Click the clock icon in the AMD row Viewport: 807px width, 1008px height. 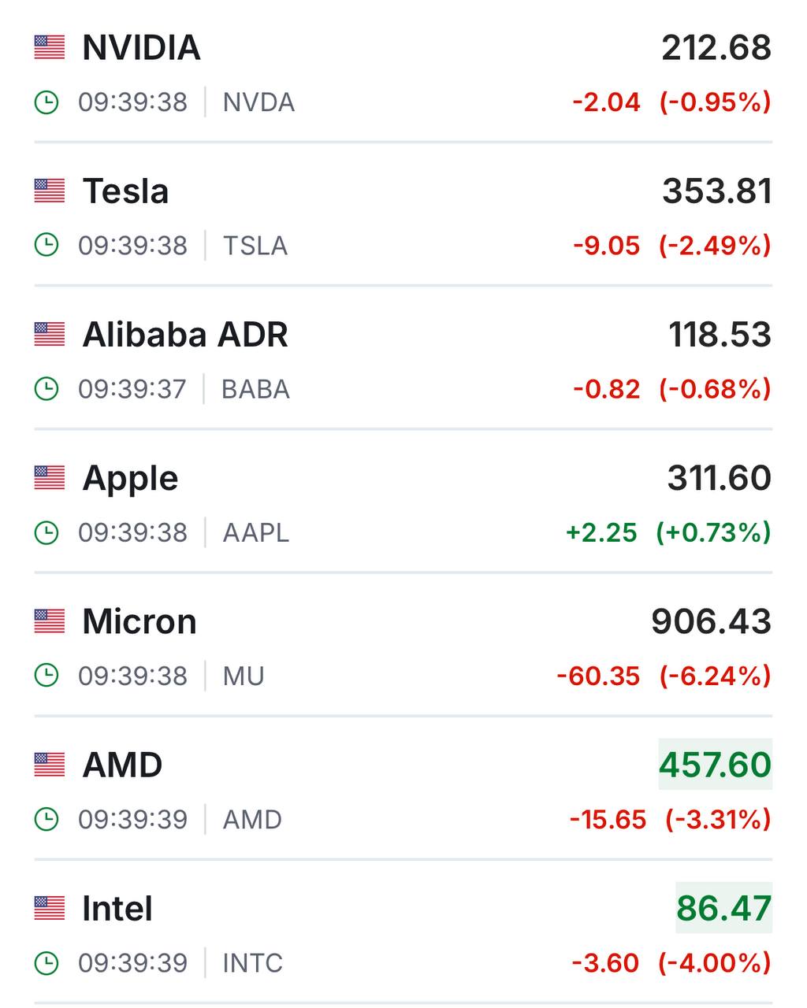[x=46, y=819]
